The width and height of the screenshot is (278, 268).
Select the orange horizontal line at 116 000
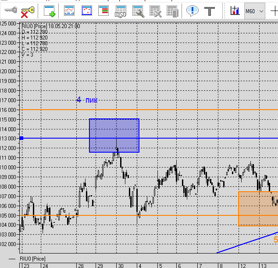(149, 110)
